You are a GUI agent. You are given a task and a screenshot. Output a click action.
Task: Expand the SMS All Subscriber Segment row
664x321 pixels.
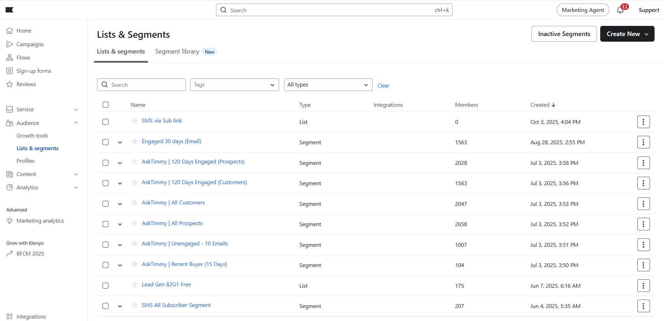(120, 306)
